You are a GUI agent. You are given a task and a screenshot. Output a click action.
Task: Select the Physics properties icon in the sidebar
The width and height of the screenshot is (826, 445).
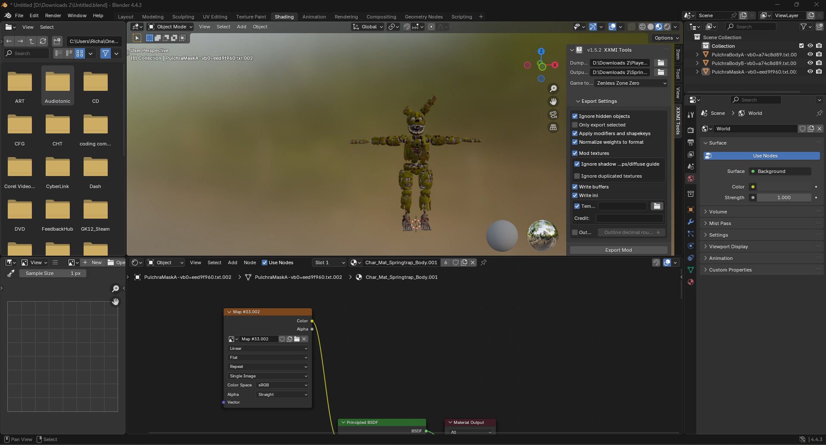(690, 246)
